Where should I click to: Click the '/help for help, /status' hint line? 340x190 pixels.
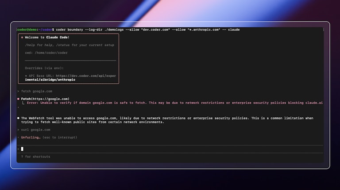(70, 45)
